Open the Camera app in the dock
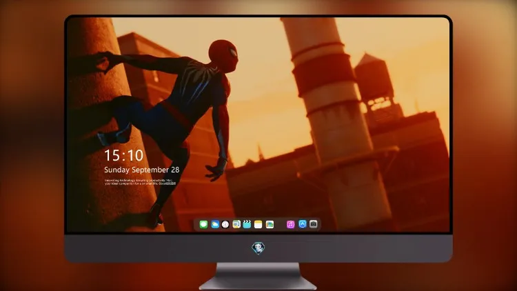 (314, 224)
